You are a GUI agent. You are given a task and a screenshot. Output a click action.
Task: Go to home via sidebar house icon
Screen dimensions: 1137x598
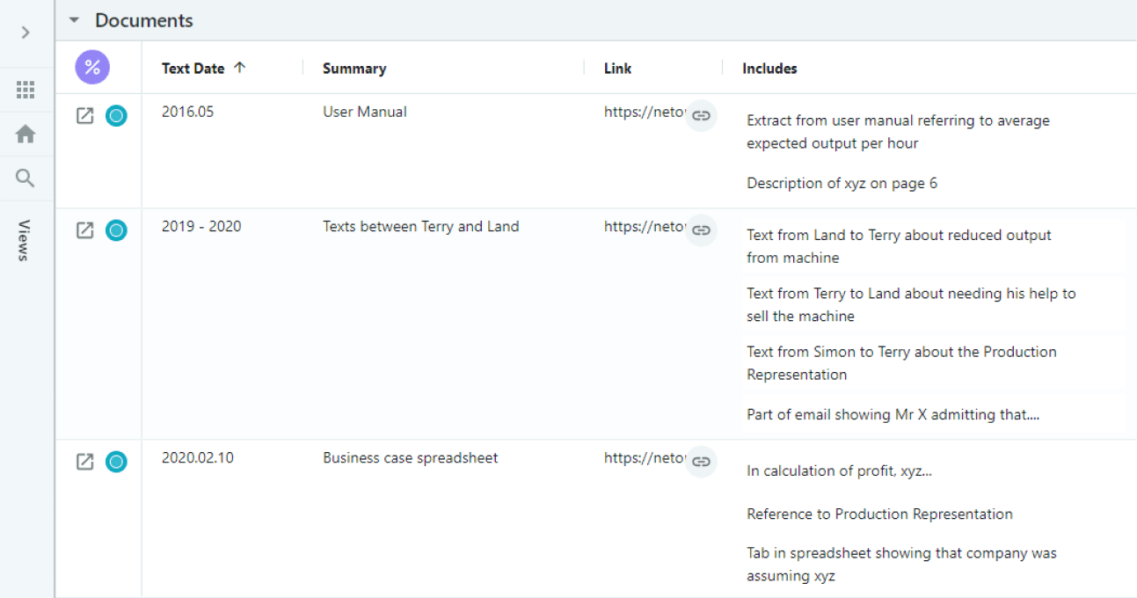click(x=26, y=134)
